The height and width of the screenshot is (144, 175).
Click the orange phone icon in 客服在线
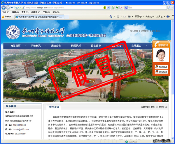[x=156, y=44]
